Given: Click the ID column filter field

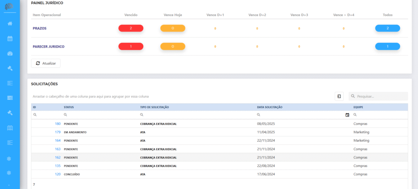Looking at the screenshot, I should (x=47, y=115).
